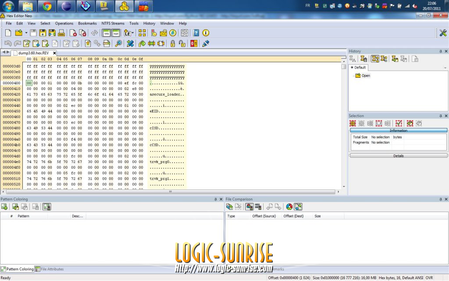This screenshot has height=281, width=449.
Task: Click the yellow info circle icon
Action: (206, 33)
